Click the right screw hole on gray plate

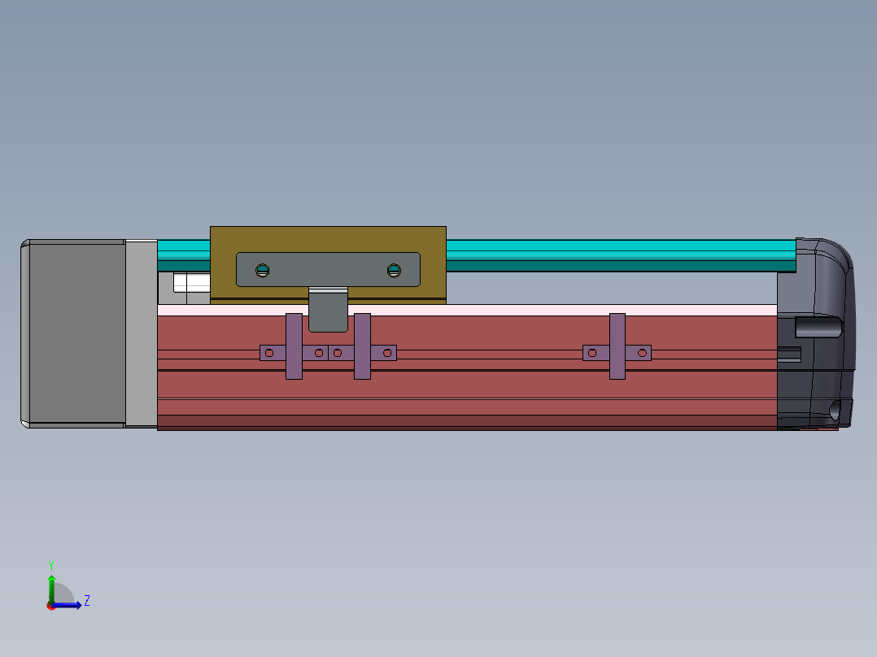(x=394, y=271)
